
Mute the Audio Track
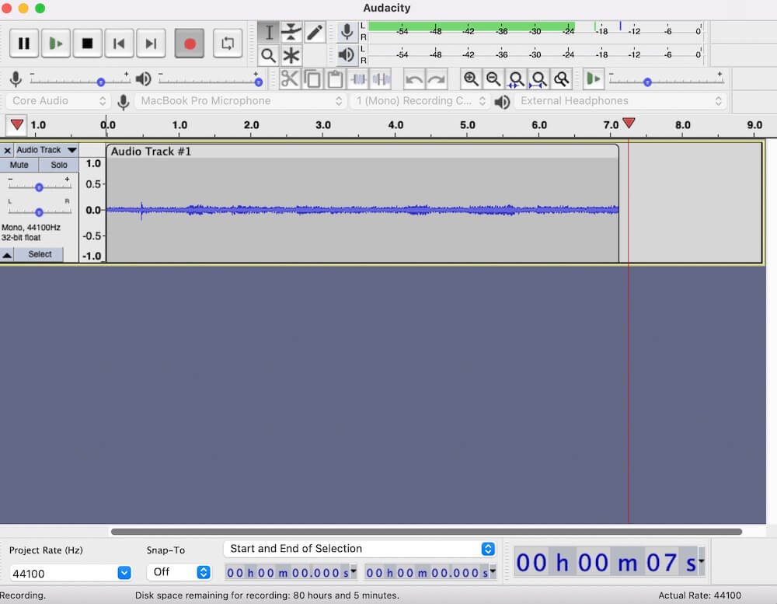click(x=19, y=165)
